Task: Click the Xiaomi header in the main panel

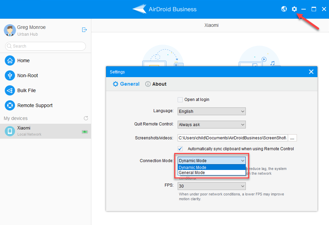Action: point(211,25)
